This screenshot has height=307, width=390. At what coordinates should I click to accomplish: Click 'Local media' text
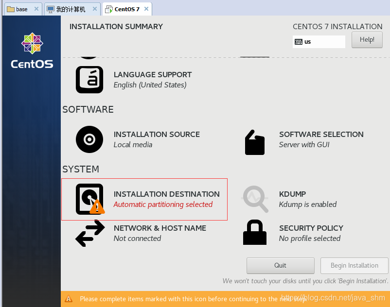tap(133, 145)
